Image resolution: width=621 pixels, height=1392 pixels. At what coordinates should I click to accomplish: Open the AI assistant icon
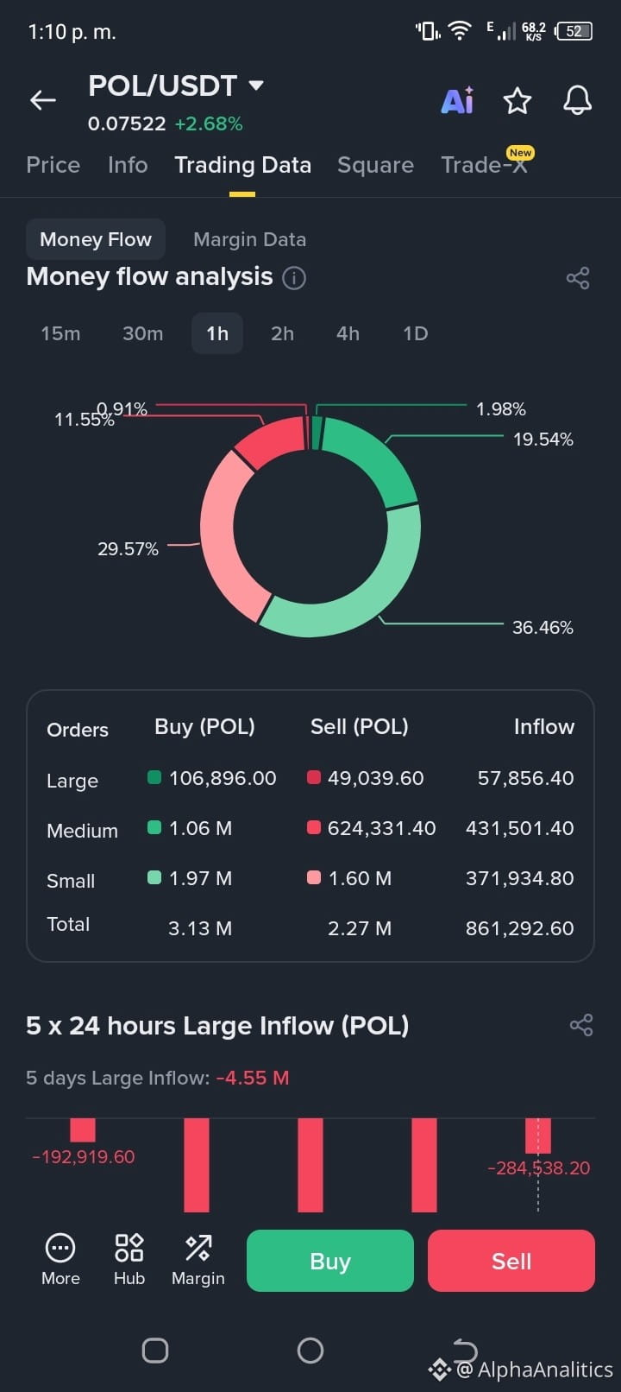[457, 100]
